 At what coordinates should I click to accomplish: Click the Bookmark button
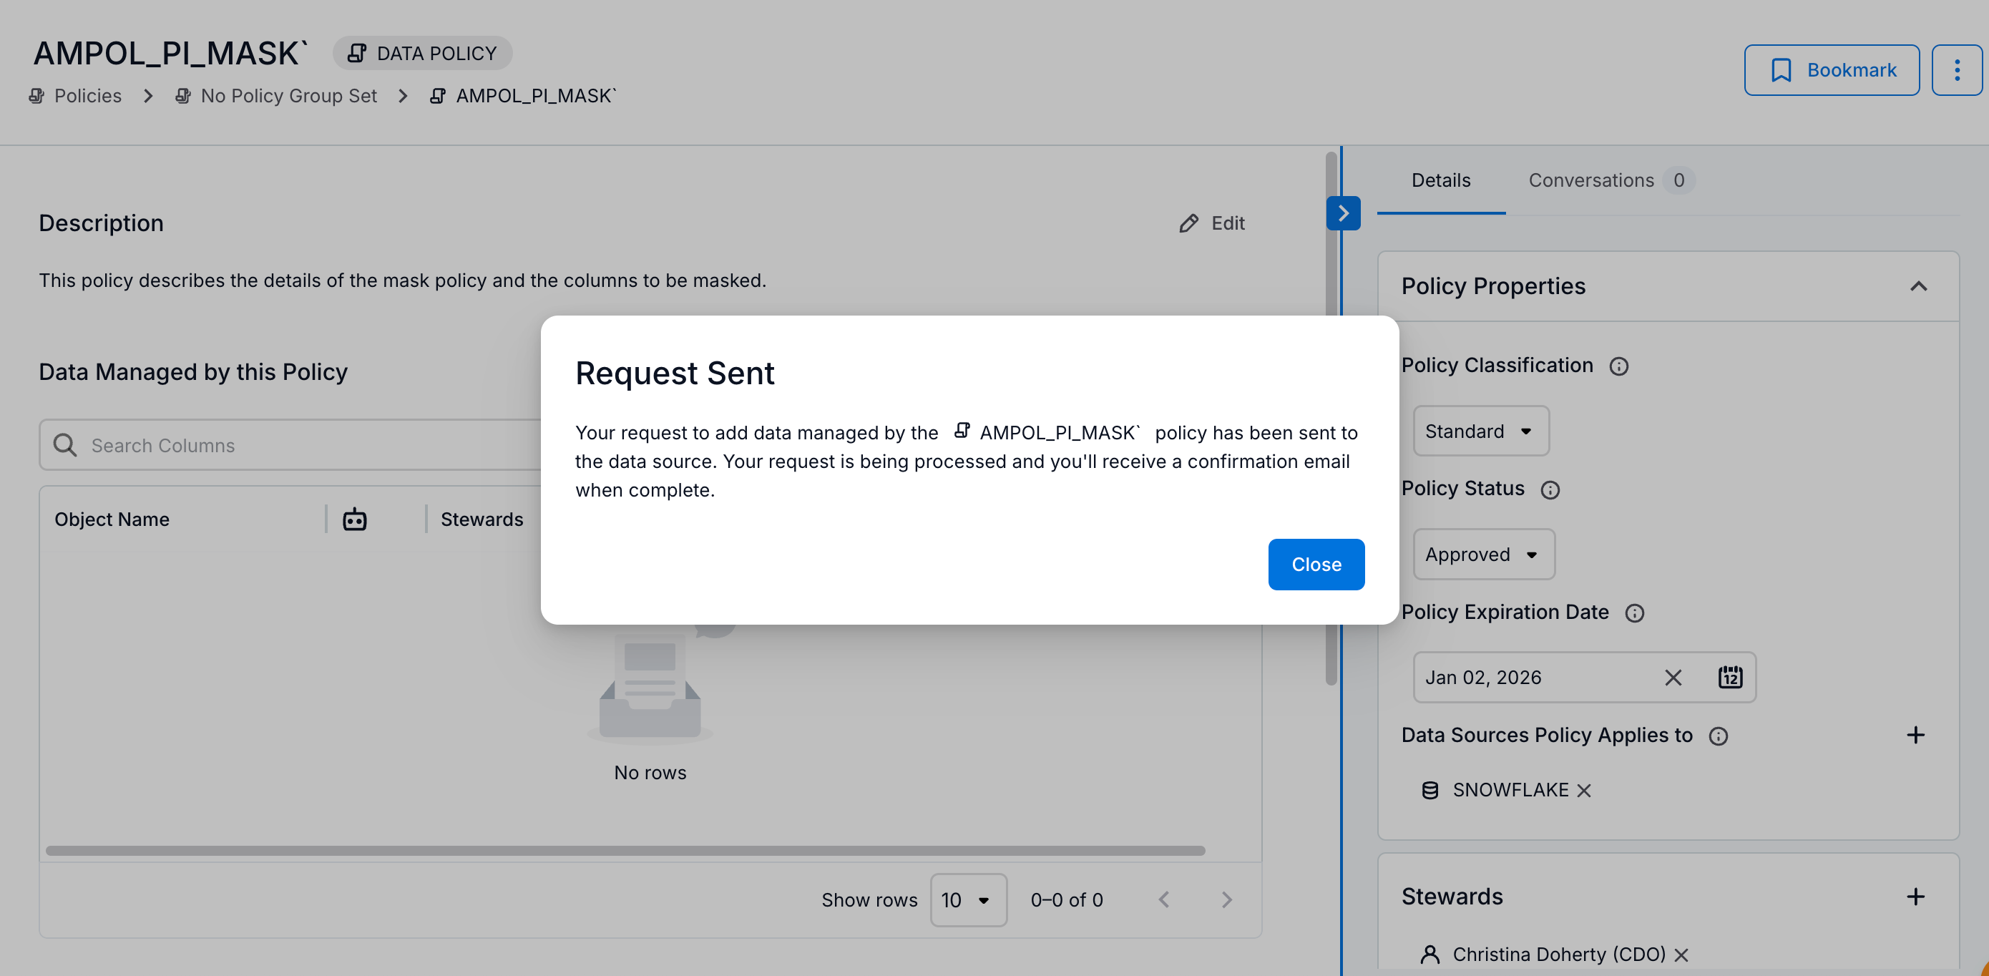coord(1832,70)
